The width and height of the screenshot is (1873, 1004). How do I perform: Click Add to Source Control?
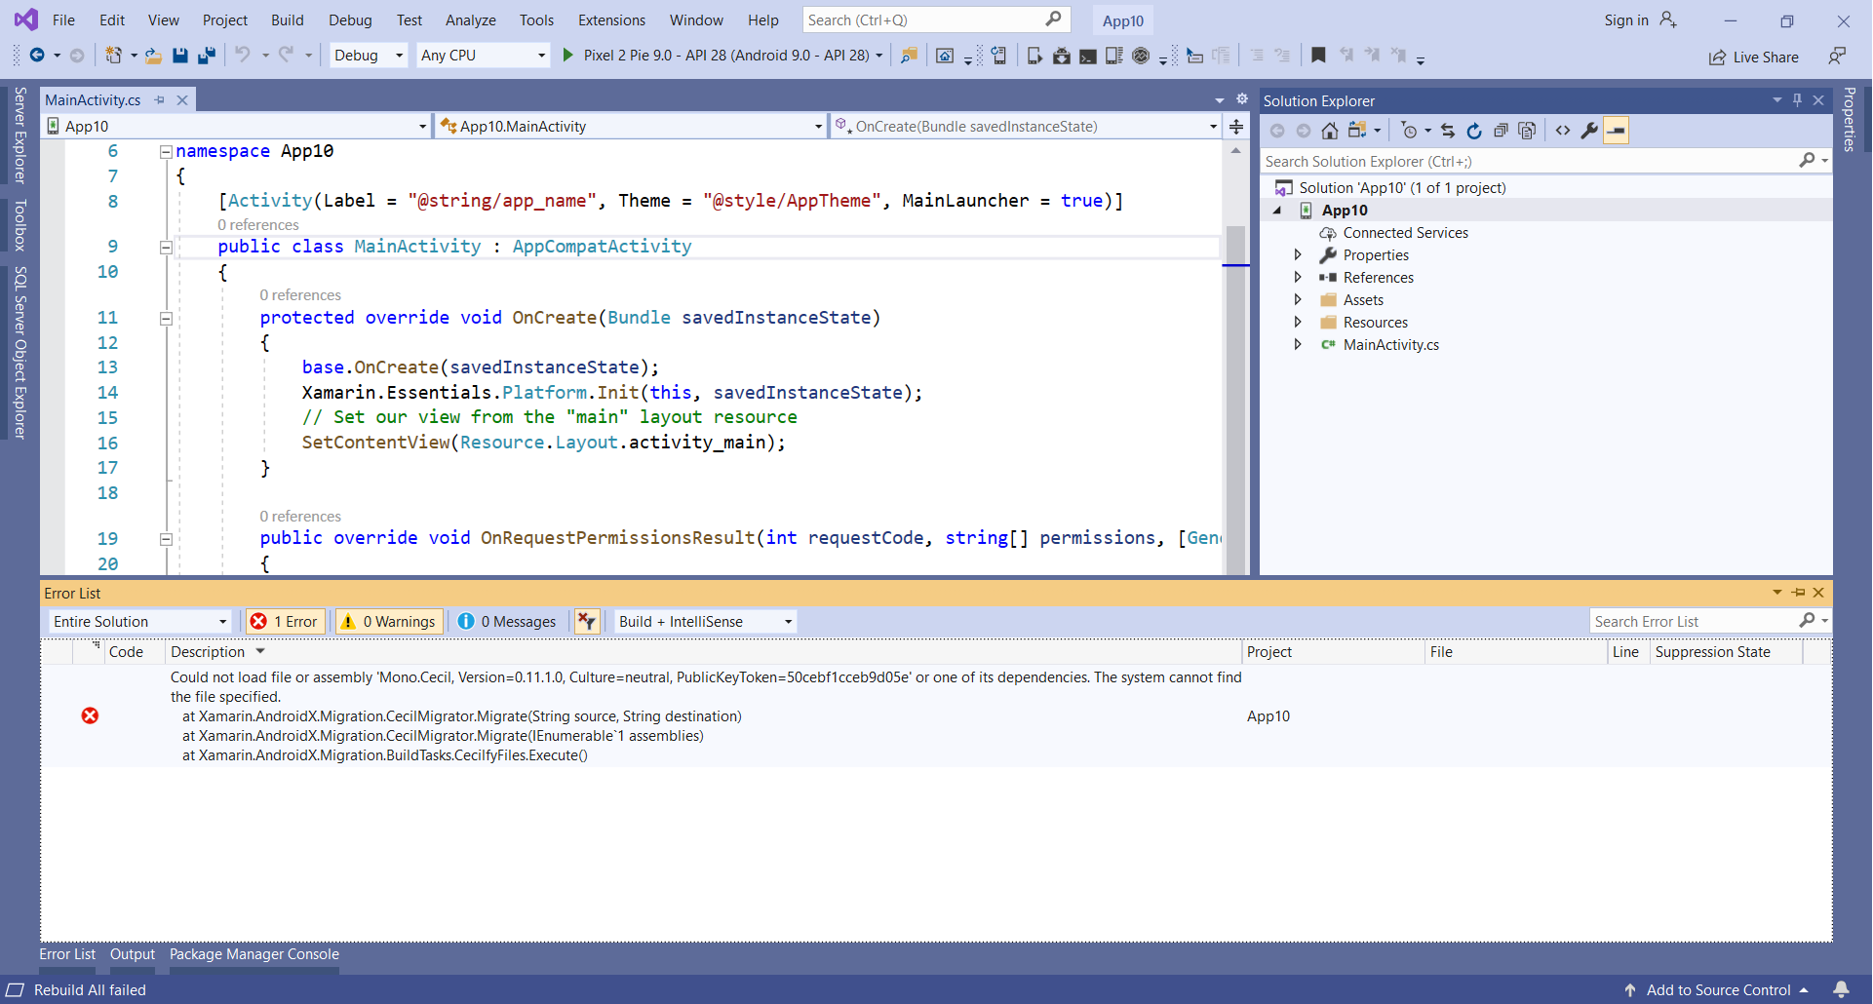[1717, 989]
